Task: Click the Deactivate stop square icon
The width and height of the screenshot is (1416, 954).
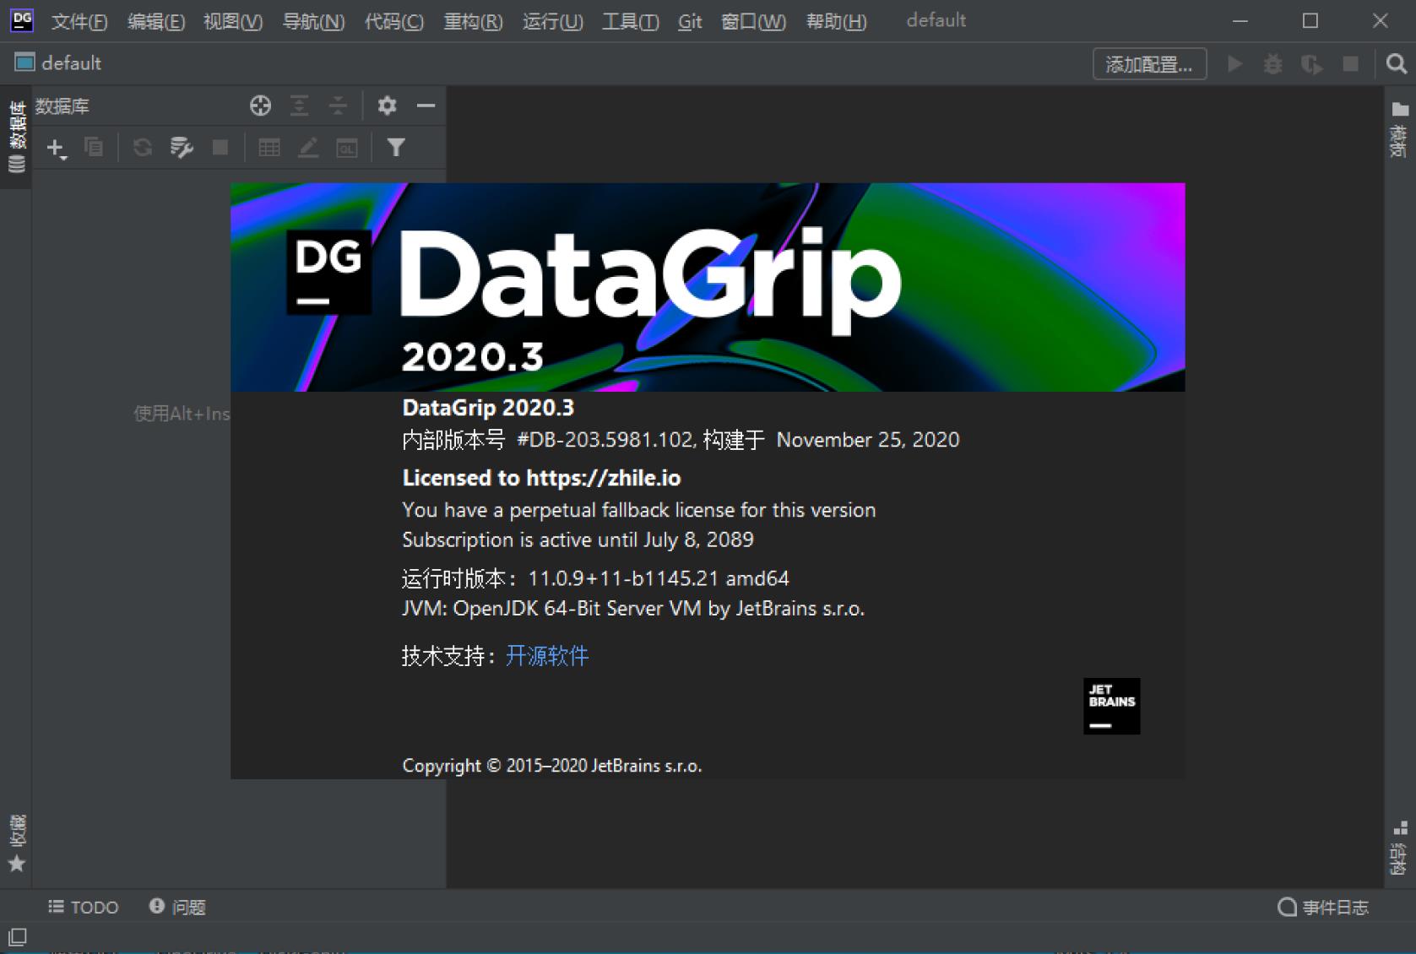Action: [220, 148]
